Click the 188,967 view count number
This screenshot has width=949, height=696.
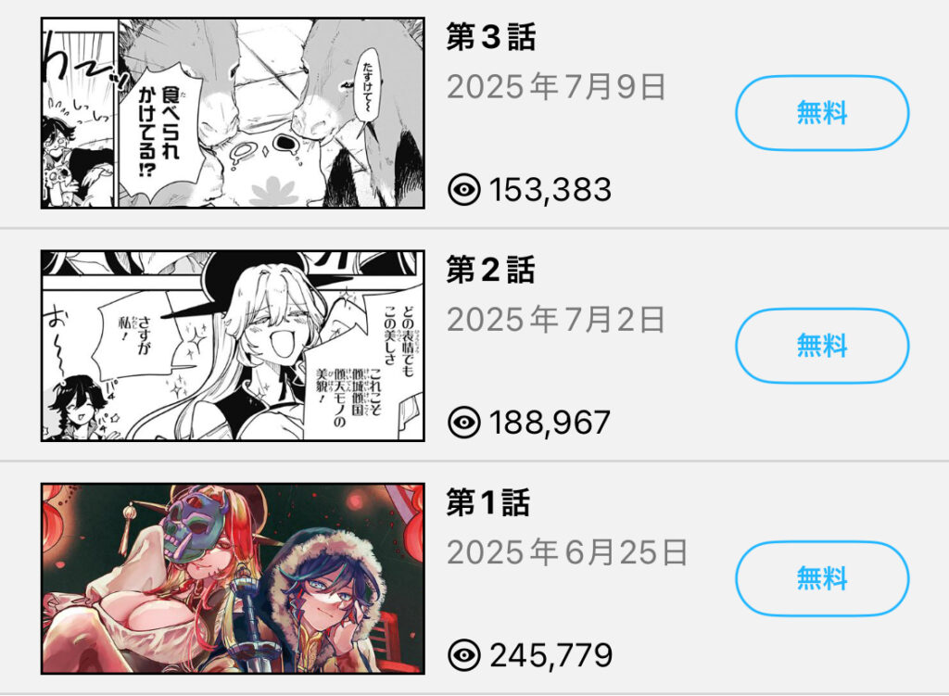[550, 423]
